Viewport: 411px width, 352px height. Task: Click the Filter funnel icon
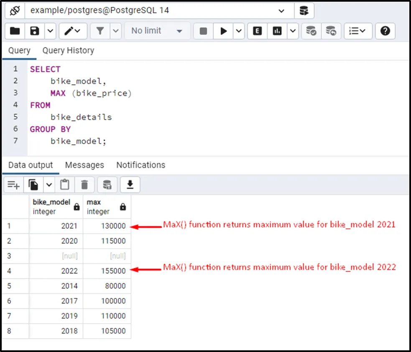click(x=100, y=31)
